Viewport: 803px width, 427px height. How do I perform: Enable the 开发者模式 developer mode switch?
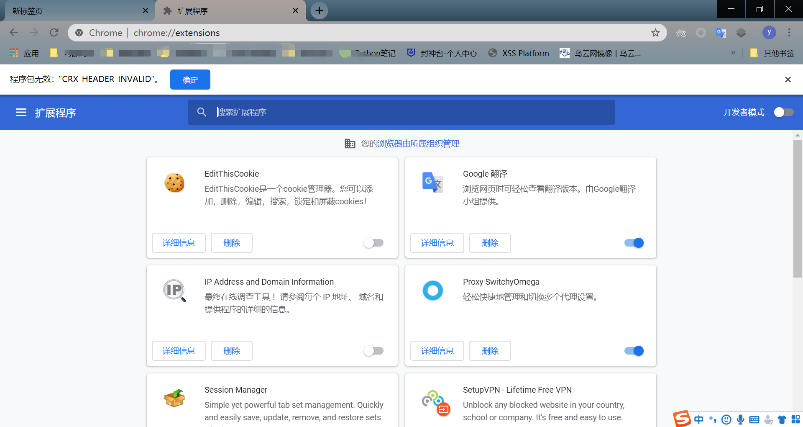783,112
